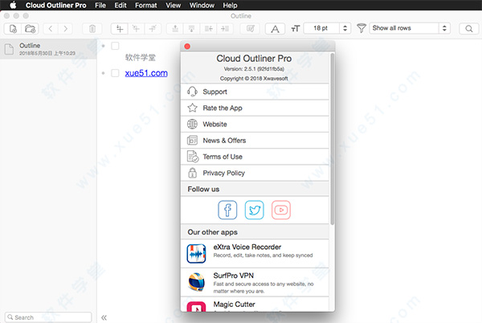Open the Apple menu
The height and width of the screenshot is (323, 482).
click(13, 6)
